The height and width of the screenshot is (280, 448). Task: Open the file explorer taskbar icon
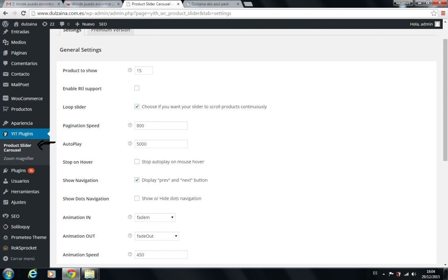tap(90, 274)
